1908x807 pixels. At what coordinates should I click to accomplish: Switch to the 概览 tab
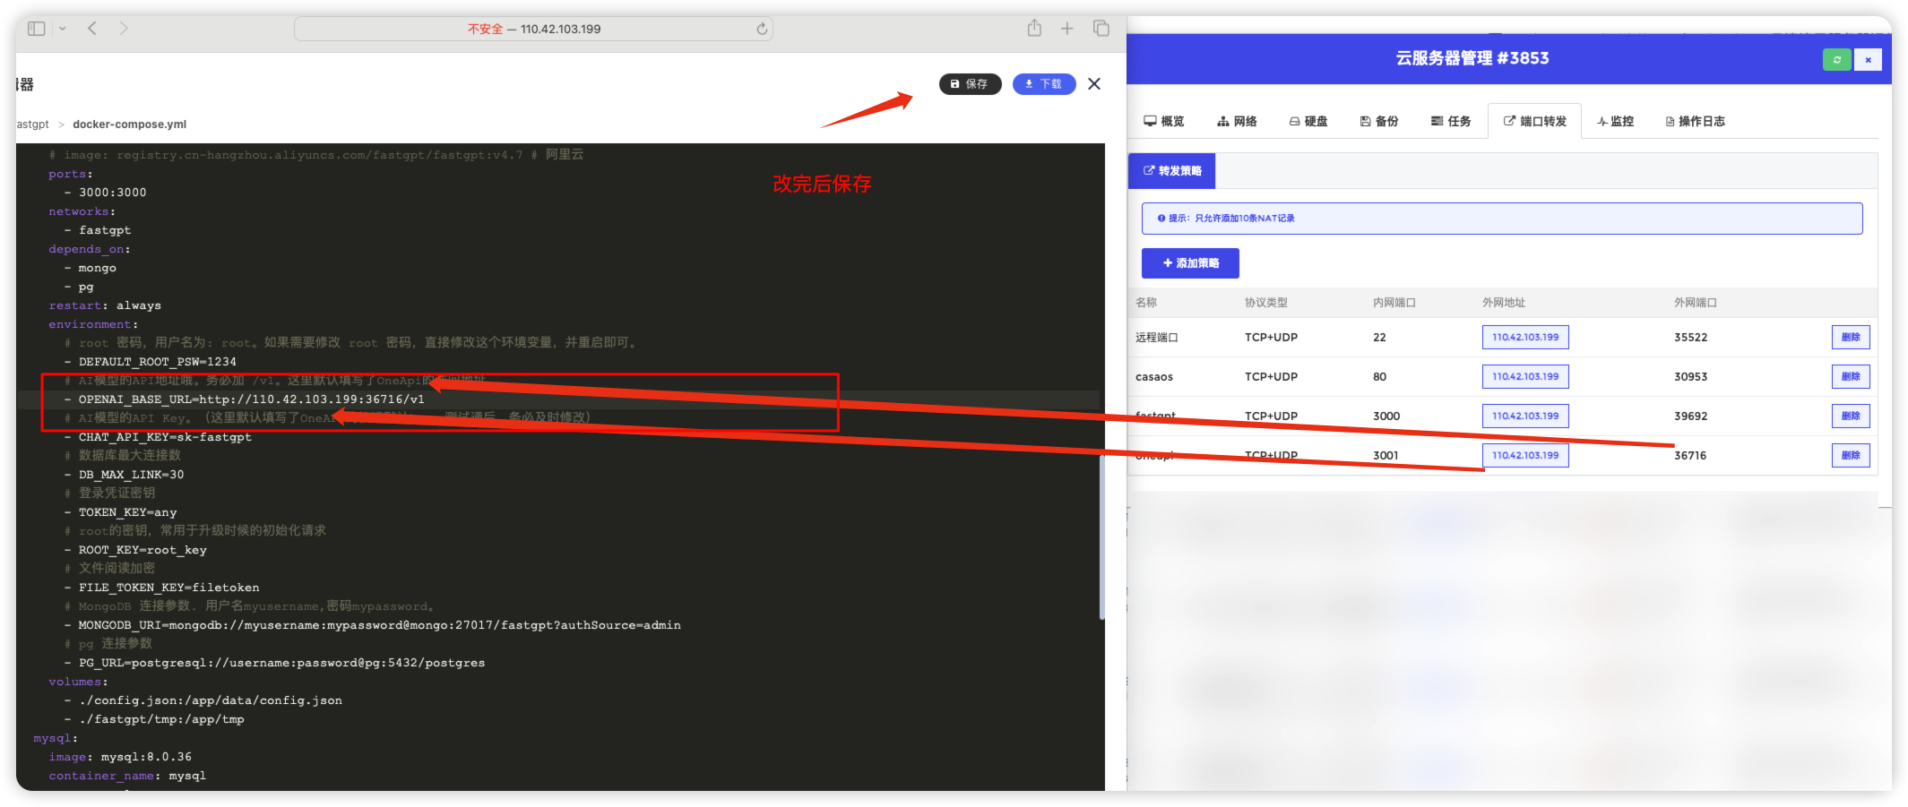[1164, 121]
